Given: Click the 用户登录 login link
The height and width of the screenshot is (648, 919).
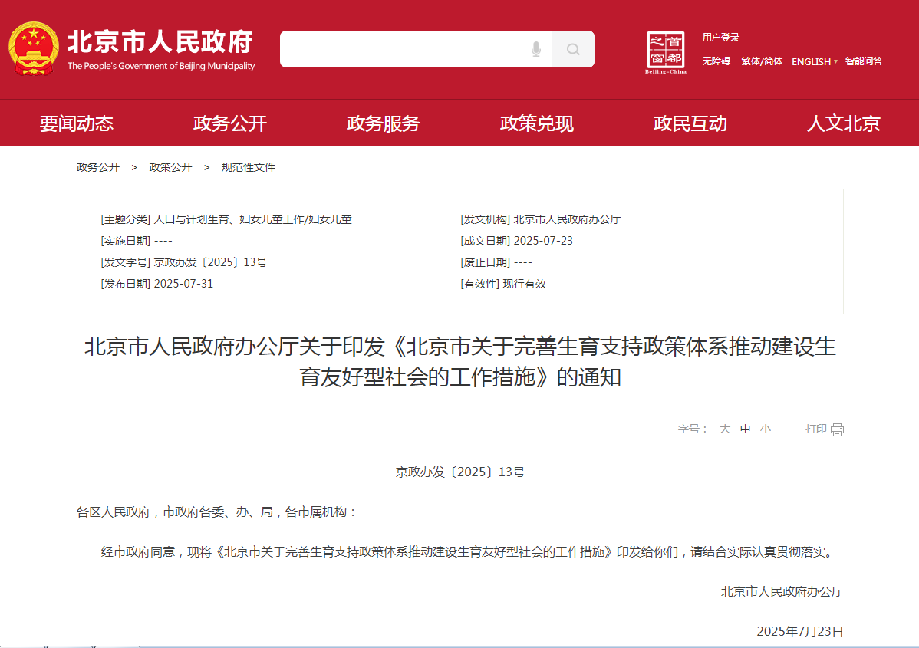Looking at the screenshot, I should click(x=720, y=38).
